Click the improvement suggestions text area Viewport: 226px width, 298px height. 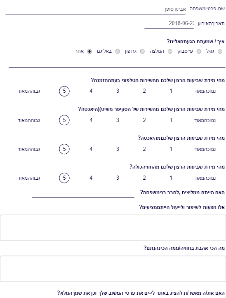point(113,228)
